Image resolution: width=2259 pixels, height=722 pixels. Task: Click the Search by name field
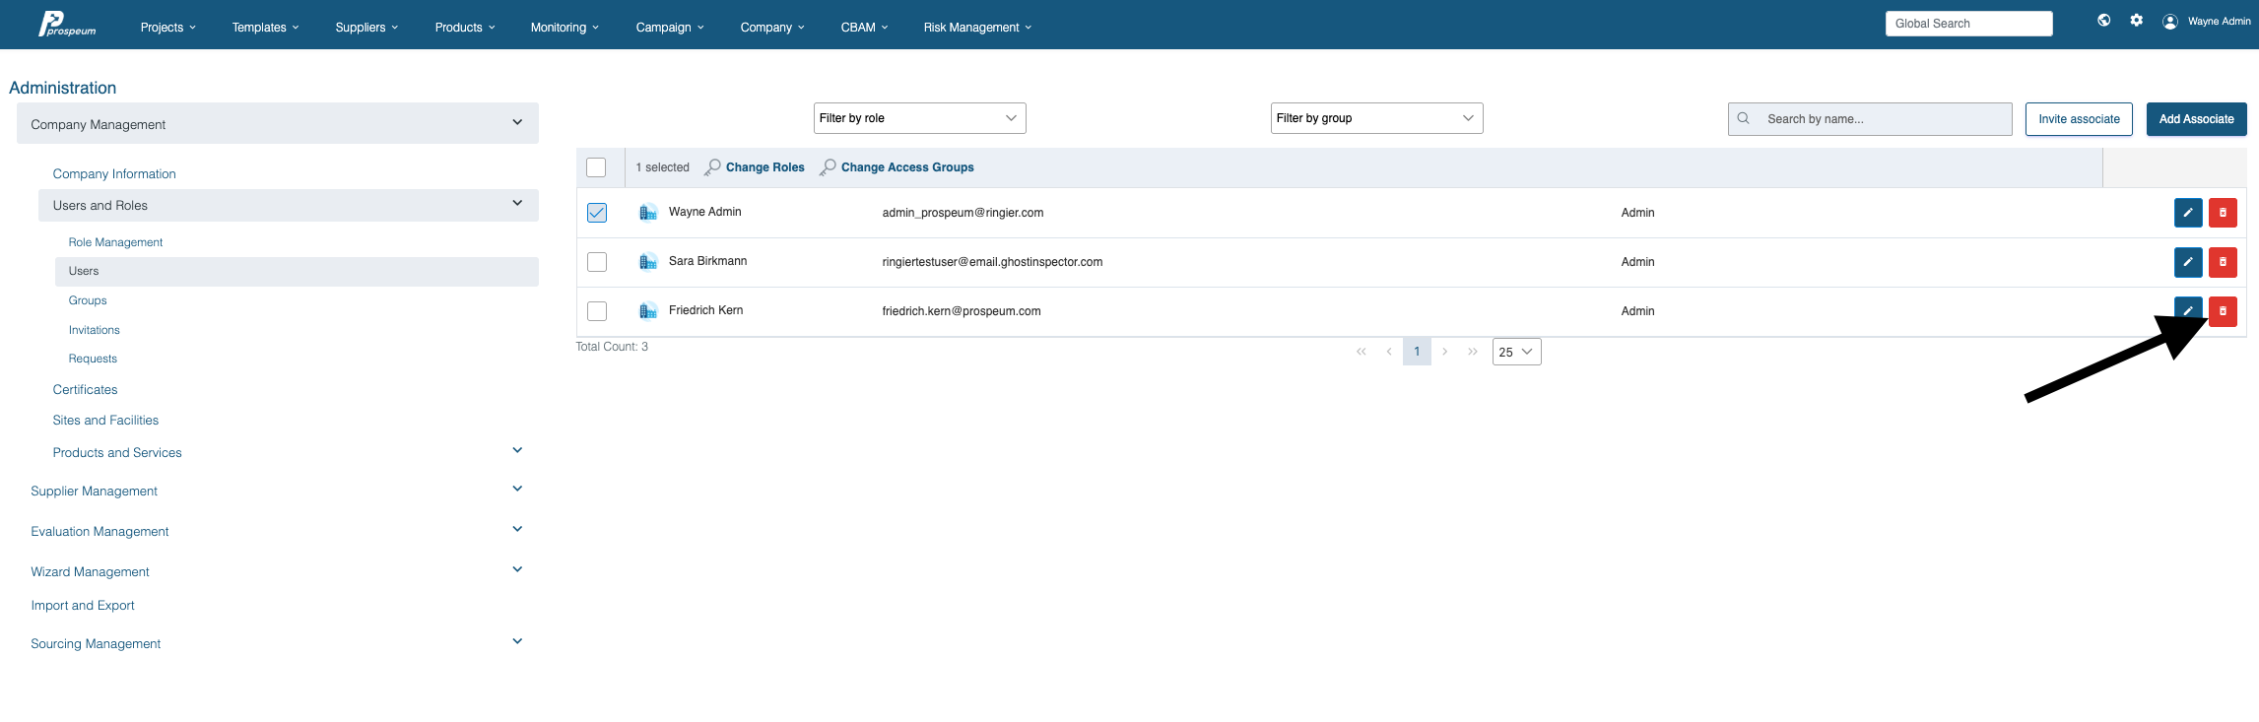(x=1870, y=119)
